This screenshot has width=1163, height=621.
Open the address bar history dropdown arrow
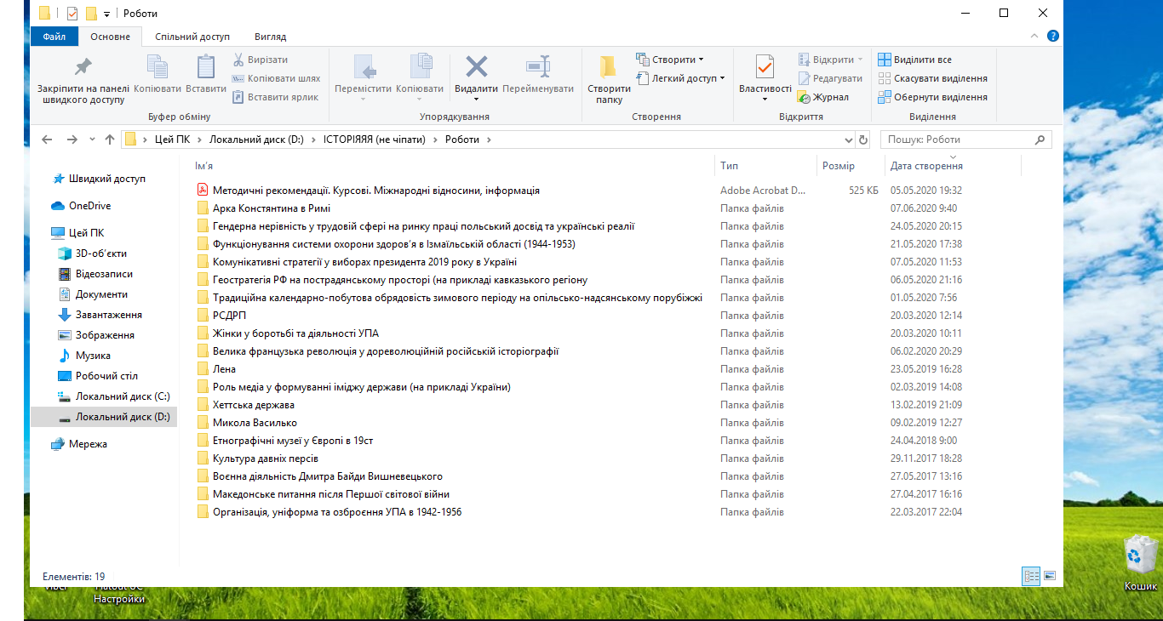(848, 140)
